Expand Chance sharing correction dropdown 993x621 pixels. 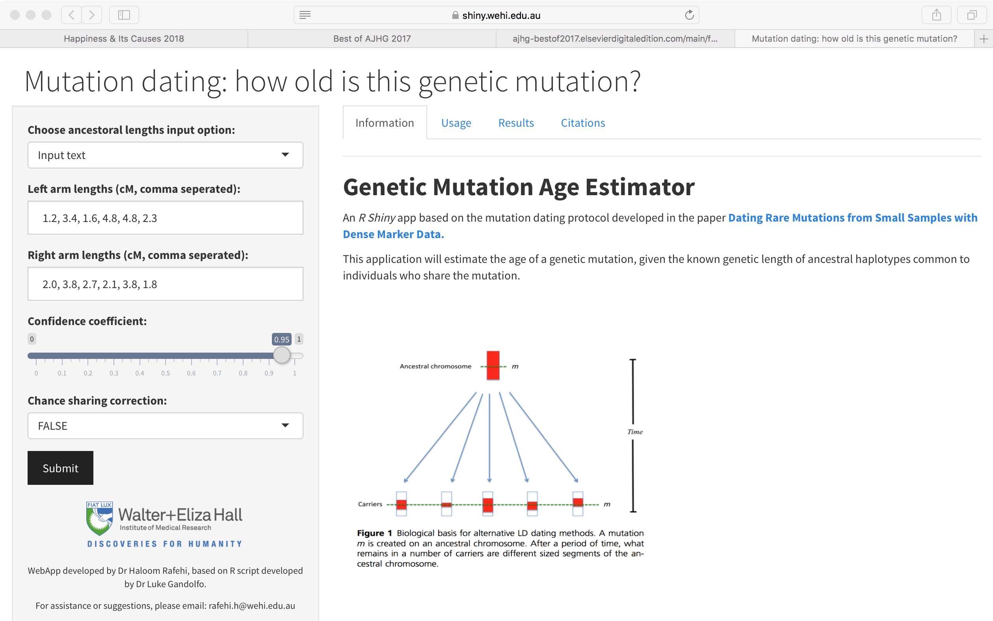165,425
